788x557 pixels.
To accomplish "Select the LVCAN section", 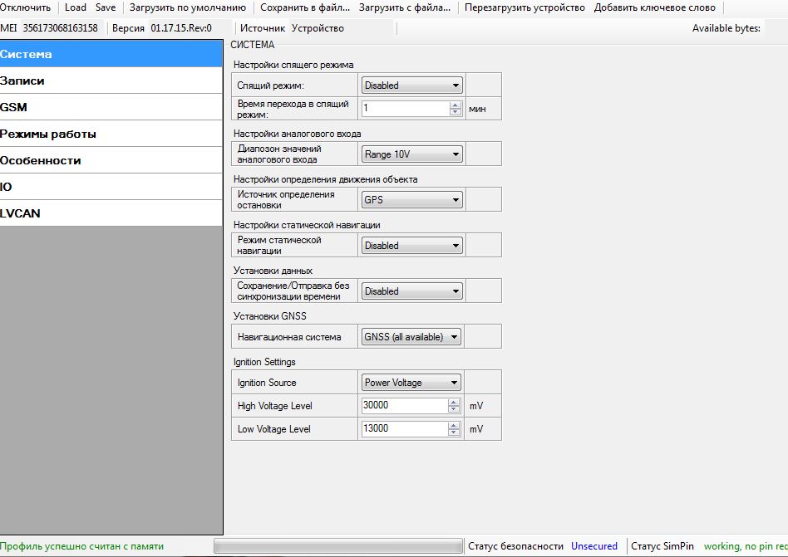I will coord(111,213).
